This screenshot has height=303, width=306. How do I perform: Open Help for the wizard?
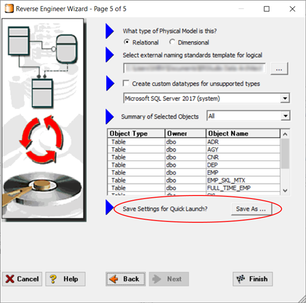pos(66,279)
